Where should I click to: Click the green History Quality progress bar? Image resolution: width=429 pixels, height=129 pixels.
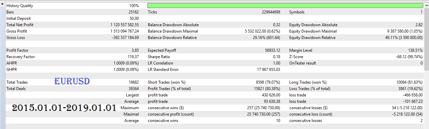coord(285,6)
